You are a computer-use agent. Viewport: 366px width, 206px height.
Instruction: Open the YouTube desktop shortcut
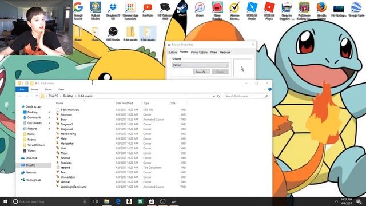click(x=148, y=10)
